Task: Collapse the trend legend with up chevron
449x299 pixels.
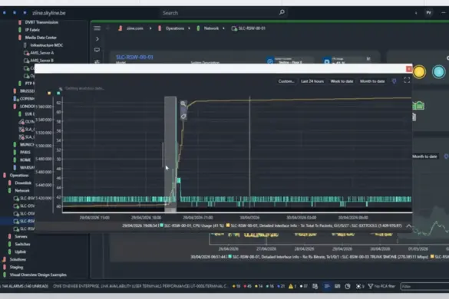Action: [x=408, y=225]
